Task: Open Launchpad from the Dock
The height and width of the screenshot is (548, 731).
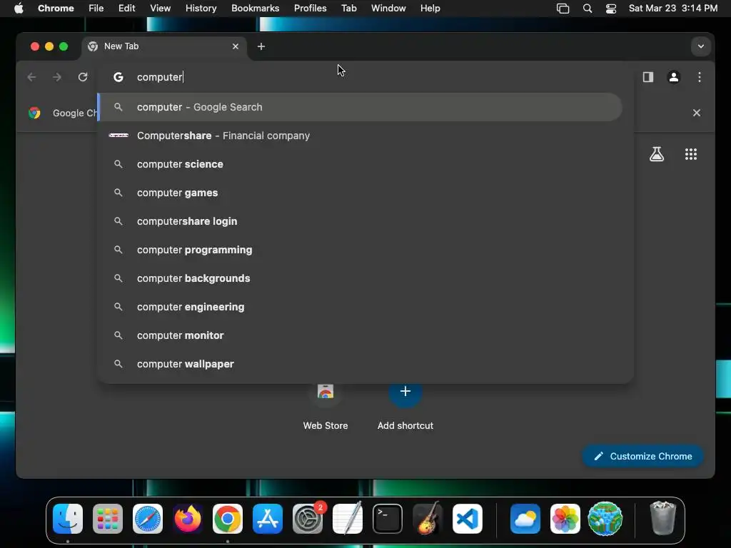Action: (x=108, y=519)
